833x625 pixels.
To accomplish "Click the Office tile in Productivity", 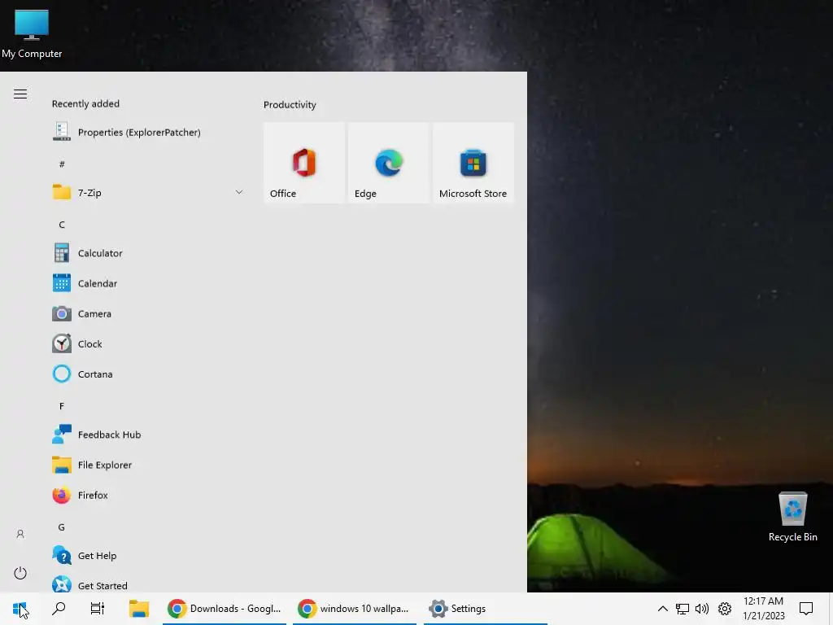I will [304, 163].
